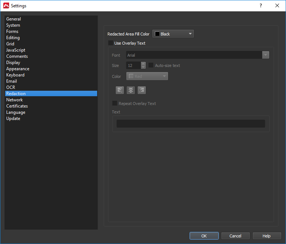
Task: Switch to Network settings
Action: (x=51, y=100)
